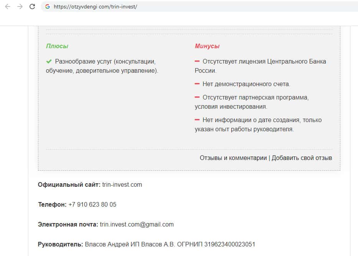Click the Google icon in address bar
Image resolution: width=358 pixels, height=256 pixels.
click(48, 7)
